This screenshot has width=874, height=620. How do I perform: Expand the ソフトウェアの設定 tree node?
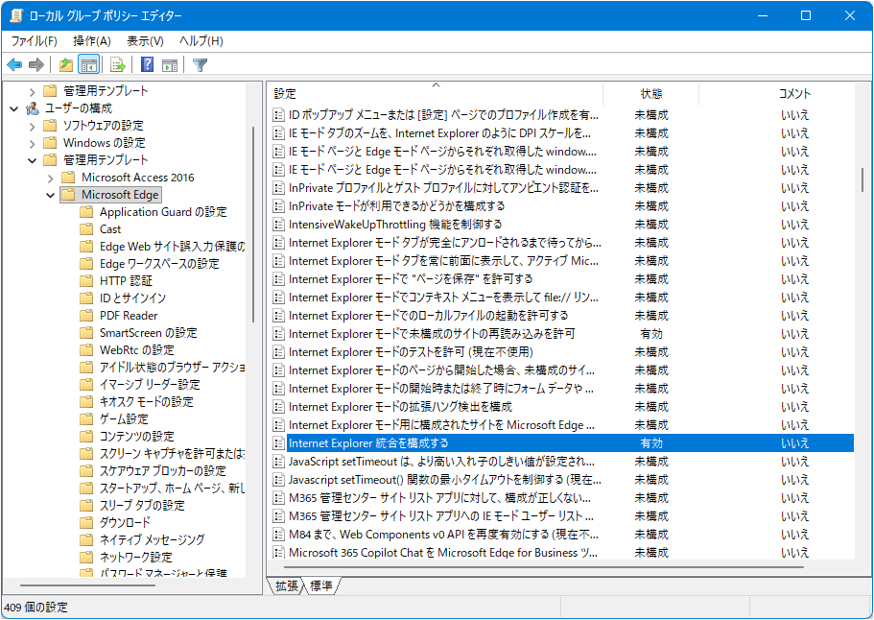pos(32,126)
